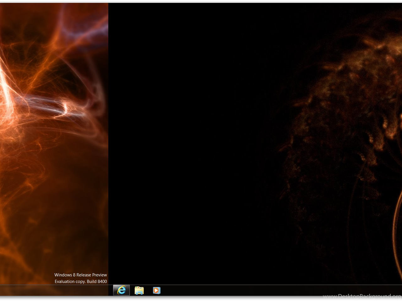Click the number 8400 in the evaluation watermark
This screenshot has width=402, height=301.
[102, 282]
